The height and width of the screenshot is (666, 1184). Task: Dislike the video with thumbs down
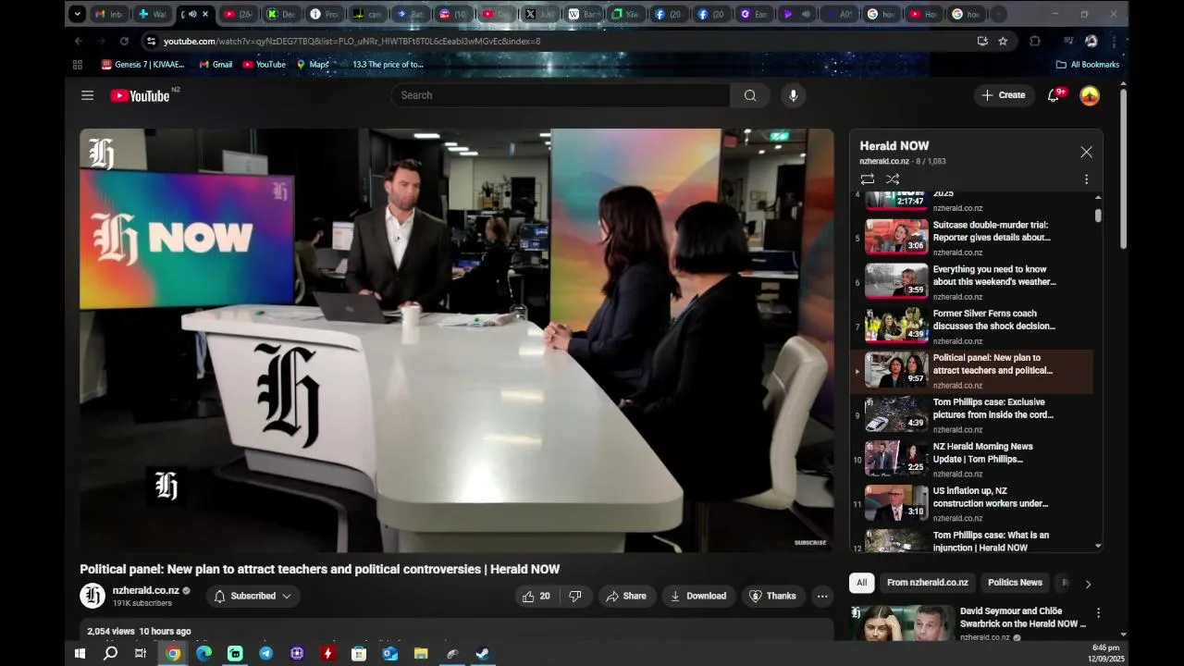click(x=574, y=597)
